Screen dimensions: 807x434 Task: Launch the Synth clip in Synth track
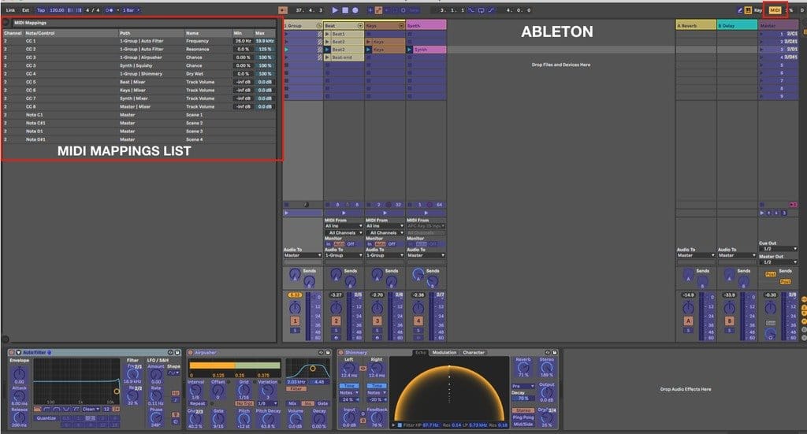(410, 50)
